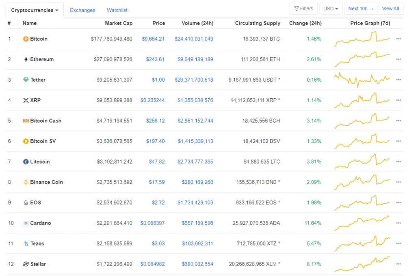This screenshot has height=276, width=416.
Task: Click the Cardano 7d price graph
Action: coord(362,223)
